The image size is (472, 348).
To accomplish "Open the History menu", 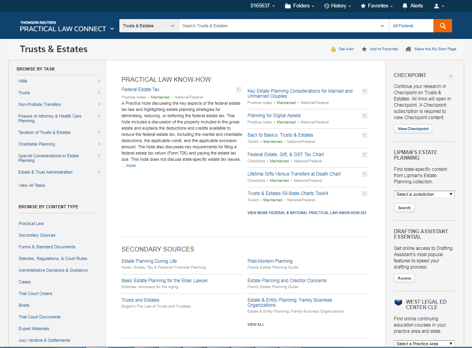I will tap(337, 6).
